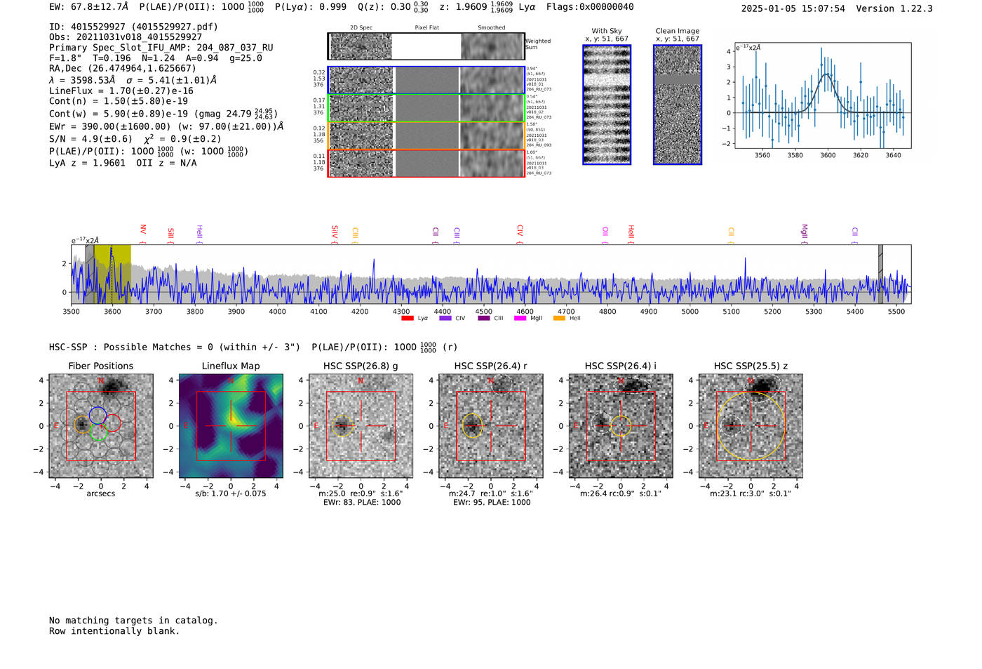Click the MgII magenta legend swatch
This screenshot has height=669, width=982.
coord(520,319)
